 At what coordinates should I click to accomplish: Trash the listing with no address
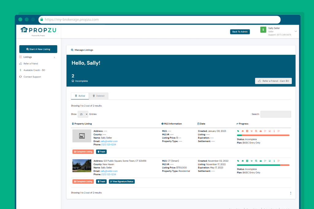[x=101, y=152]
